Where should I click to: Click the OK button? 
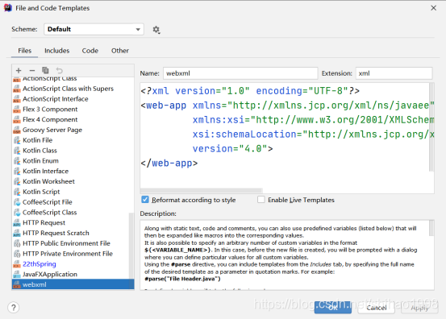point(333,308)
